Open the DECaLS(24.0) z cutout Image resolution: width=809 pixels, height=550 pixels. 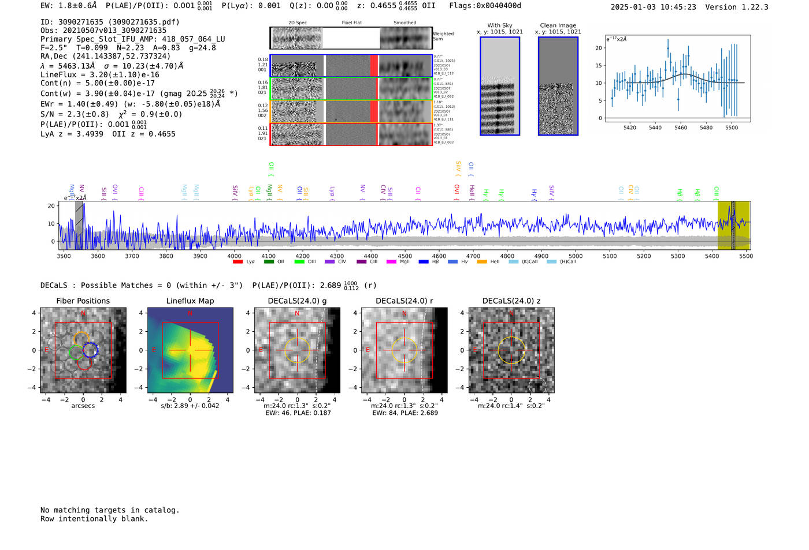click(511, 350)
